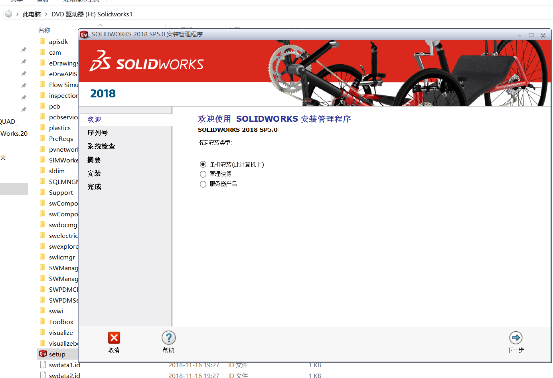The height and width of the screenshot is (378, 553).
Task: Select the inspection folder name
Action: point(63,95)
